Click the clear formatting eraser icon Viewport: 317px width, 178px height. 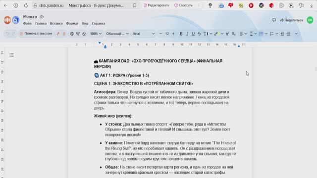coord(84,34)
